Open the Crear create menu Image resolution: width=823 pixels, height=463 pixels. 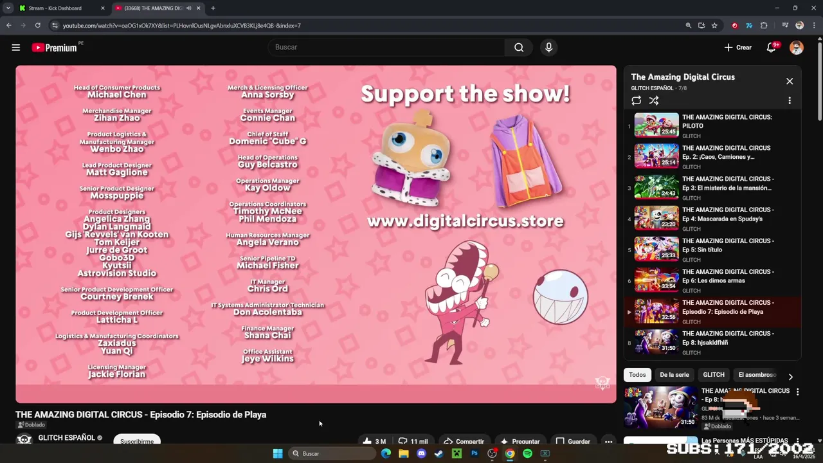click(x=737, y=48)
